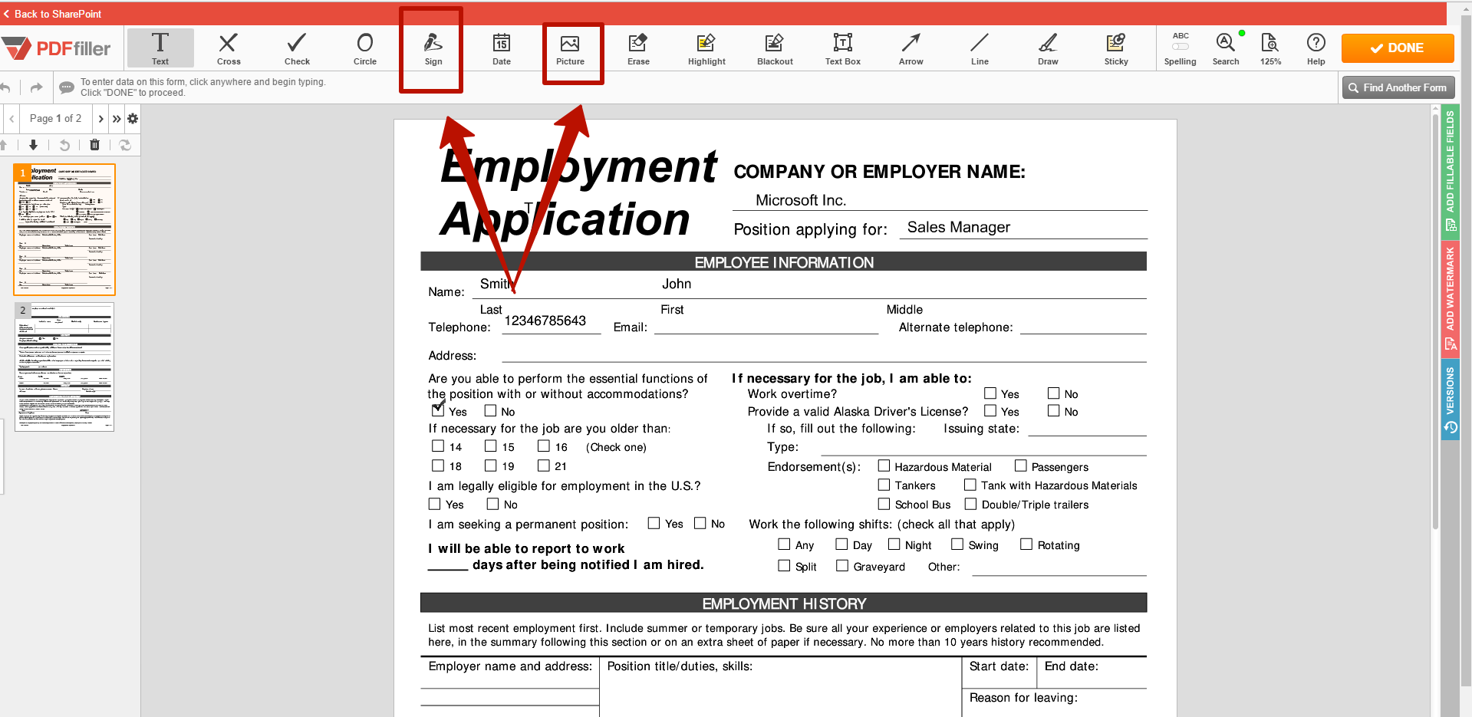Screen dimensions: 1472x717
Task: Click the Sales Manager position text
Action: pos(958,227)
